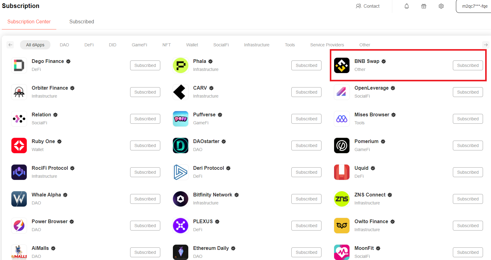Click the Relation logo icon

pyautogui.click(x=19, y=119)
